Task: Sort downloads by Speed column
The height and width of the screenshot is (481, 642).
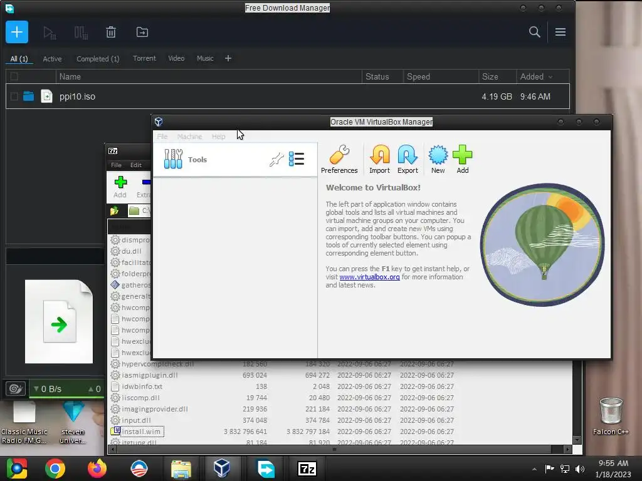Action: pos(441,76)
